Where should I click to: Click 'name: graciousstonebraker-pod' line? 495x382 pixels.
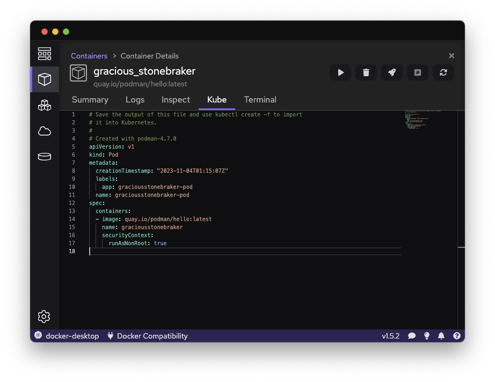click(142, 195)
